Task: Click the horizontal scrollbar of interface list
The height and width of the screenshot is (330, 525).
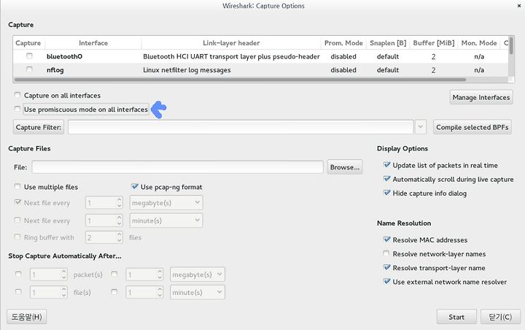Action: click(x=240, y=80)
